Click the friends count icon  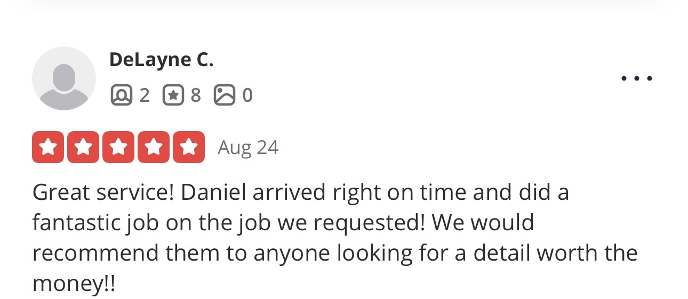click(x=121, y=95)
